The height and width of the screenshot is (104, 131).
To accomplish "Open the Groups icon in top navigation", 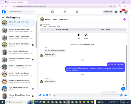I will pyautogui.click(x=77, y=12).
